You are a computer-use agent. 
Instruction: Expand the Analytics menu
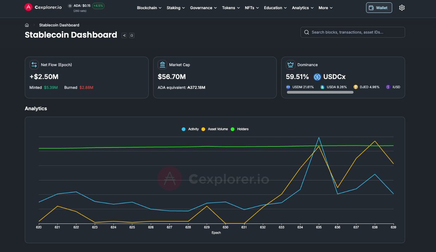303,8
